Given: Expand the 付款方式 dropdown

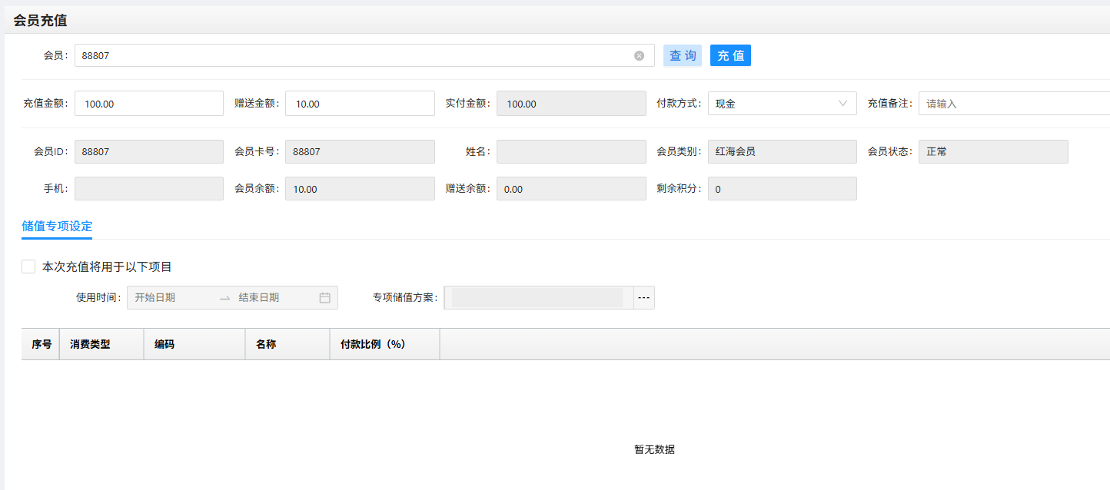Looking at the screenshot, I should click(781, 104).
